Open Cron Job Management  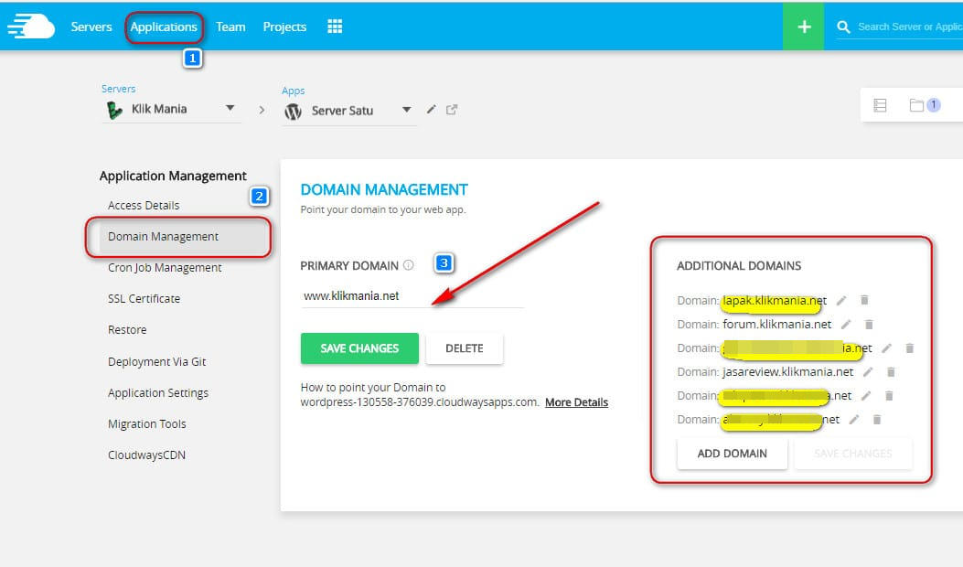pyautogui.click(x=165, y=268)
